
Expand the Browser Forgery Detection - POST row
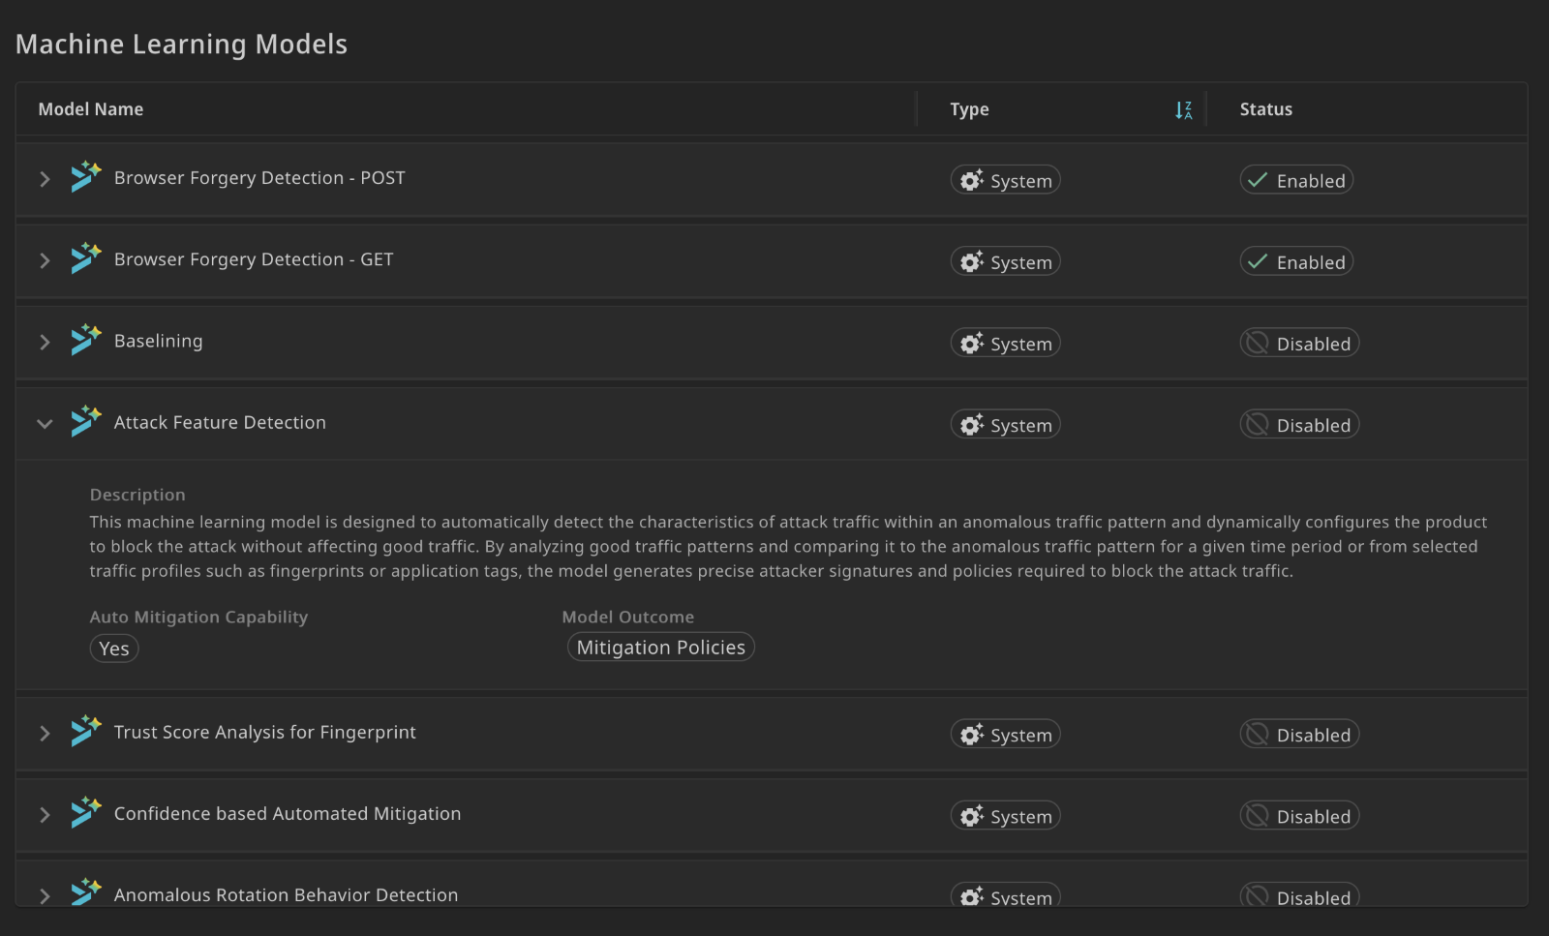pyautogui.click(x=45, y=179)
